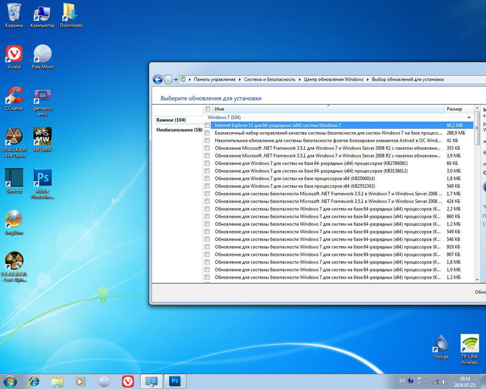Click the forward navigation arrow button

tap(168, 80)
